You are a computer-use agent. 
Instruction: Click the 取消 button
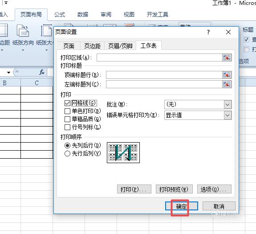coord(219,206)
